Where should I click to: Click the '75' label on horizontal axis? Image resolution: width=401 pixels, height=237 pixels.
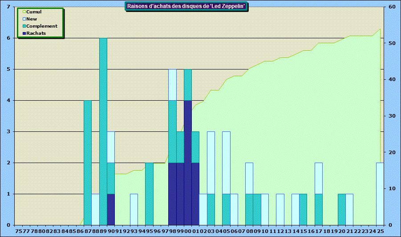(18, 232)
